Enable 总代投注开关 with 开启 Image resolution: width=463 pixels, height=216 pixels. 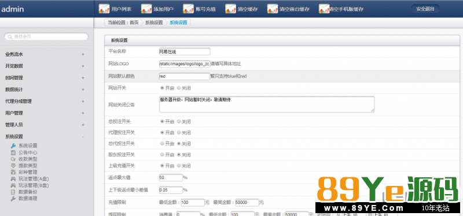[x=162, y=143]
